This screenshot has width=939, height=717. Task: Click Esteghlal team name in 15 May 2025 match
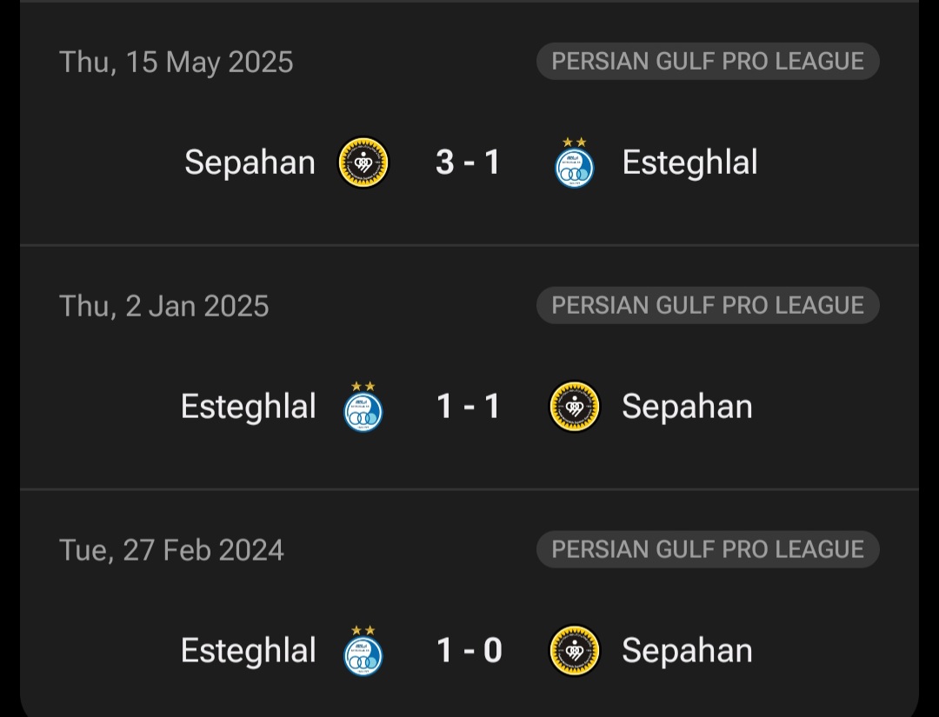pyautogui.click(x=689, y=163)
